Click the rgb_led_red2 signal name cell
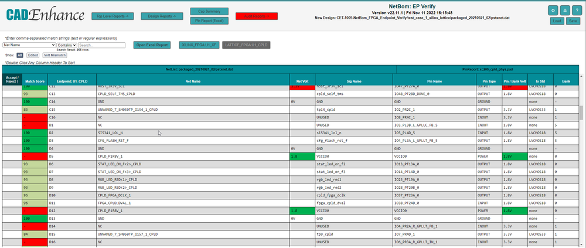The width and height of the screenshot is (586, 248). [354, 188]
